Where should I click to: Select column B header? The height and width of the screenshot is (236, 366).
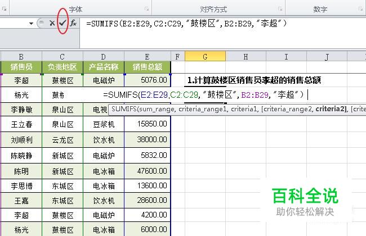click(x=21, y=57)
